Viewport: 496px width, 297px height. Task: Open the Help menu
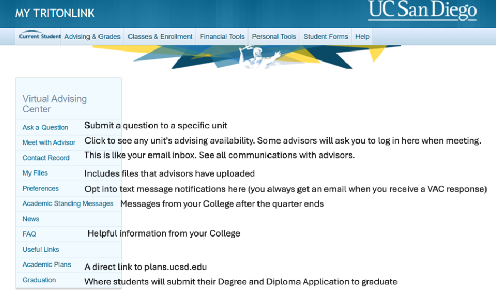(x=362, y=37)
